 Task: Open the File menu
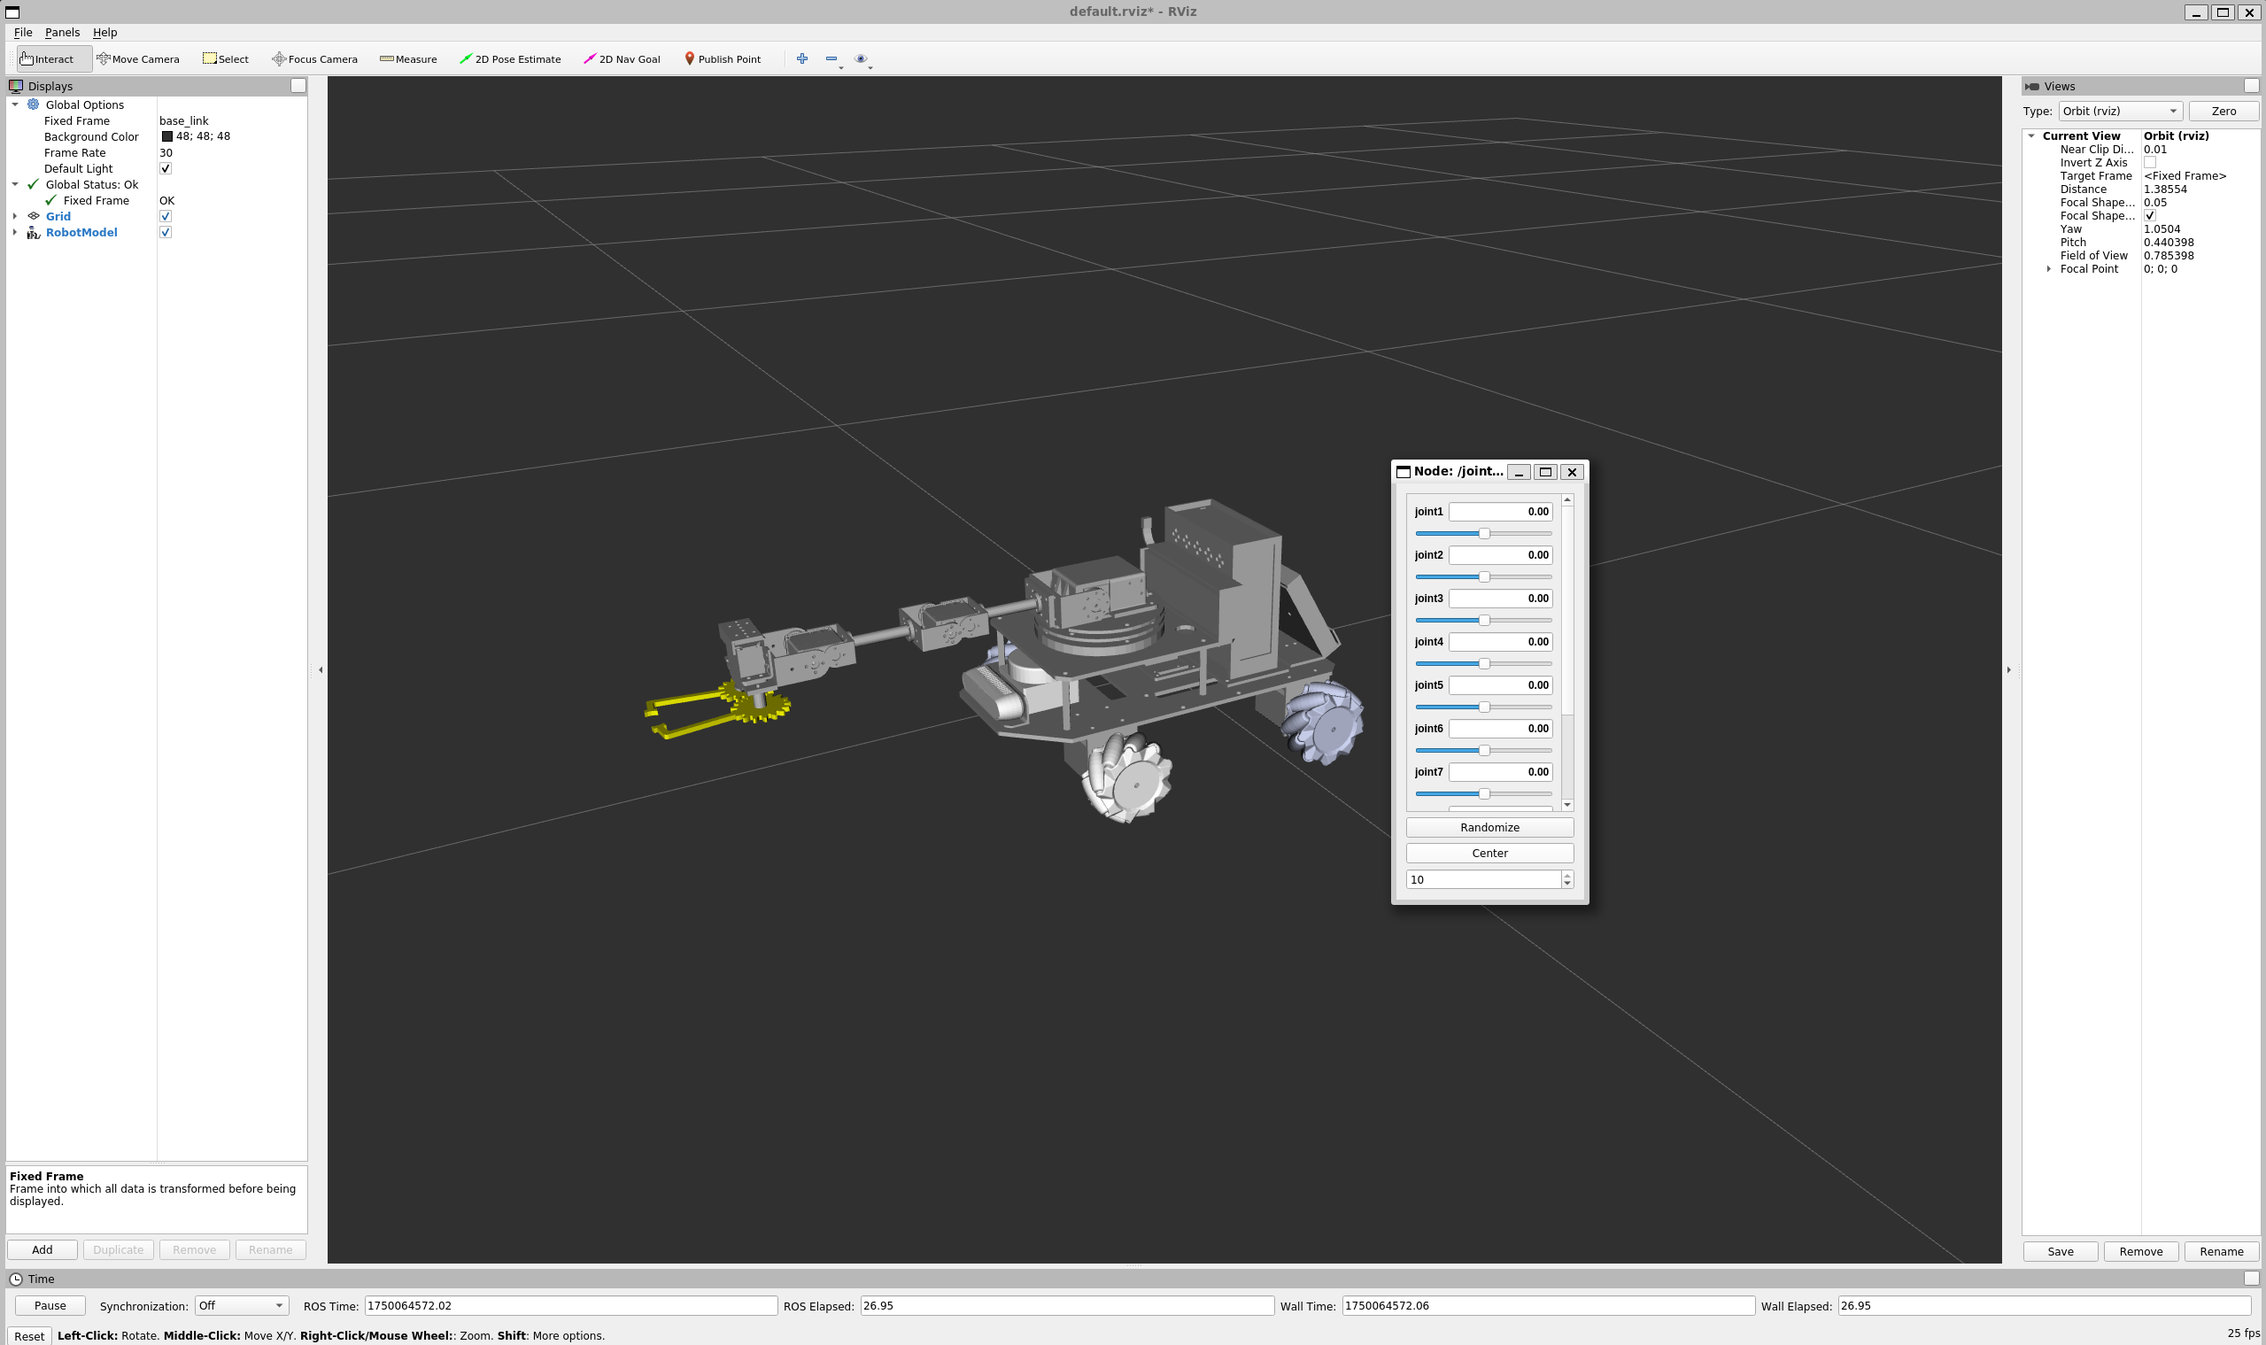(x=23, y=32)
